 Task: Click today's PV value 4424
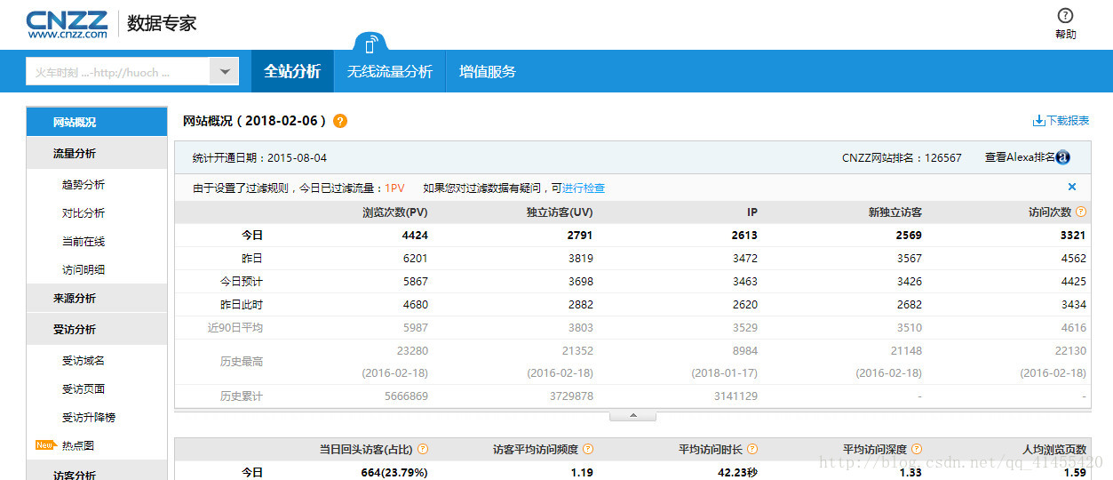[415, 236]
